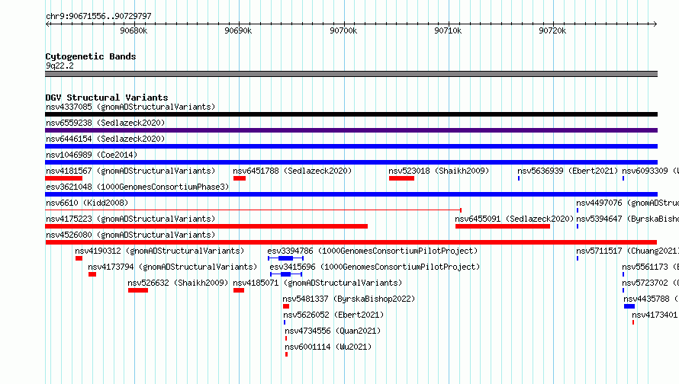Open nsv5636939 (Ebert2021) label
The height and width of the screenshot is (384, 679).
(x=568, y=171)
